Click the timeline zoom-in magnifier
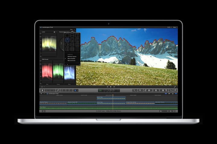 click(x=171, y=111)
